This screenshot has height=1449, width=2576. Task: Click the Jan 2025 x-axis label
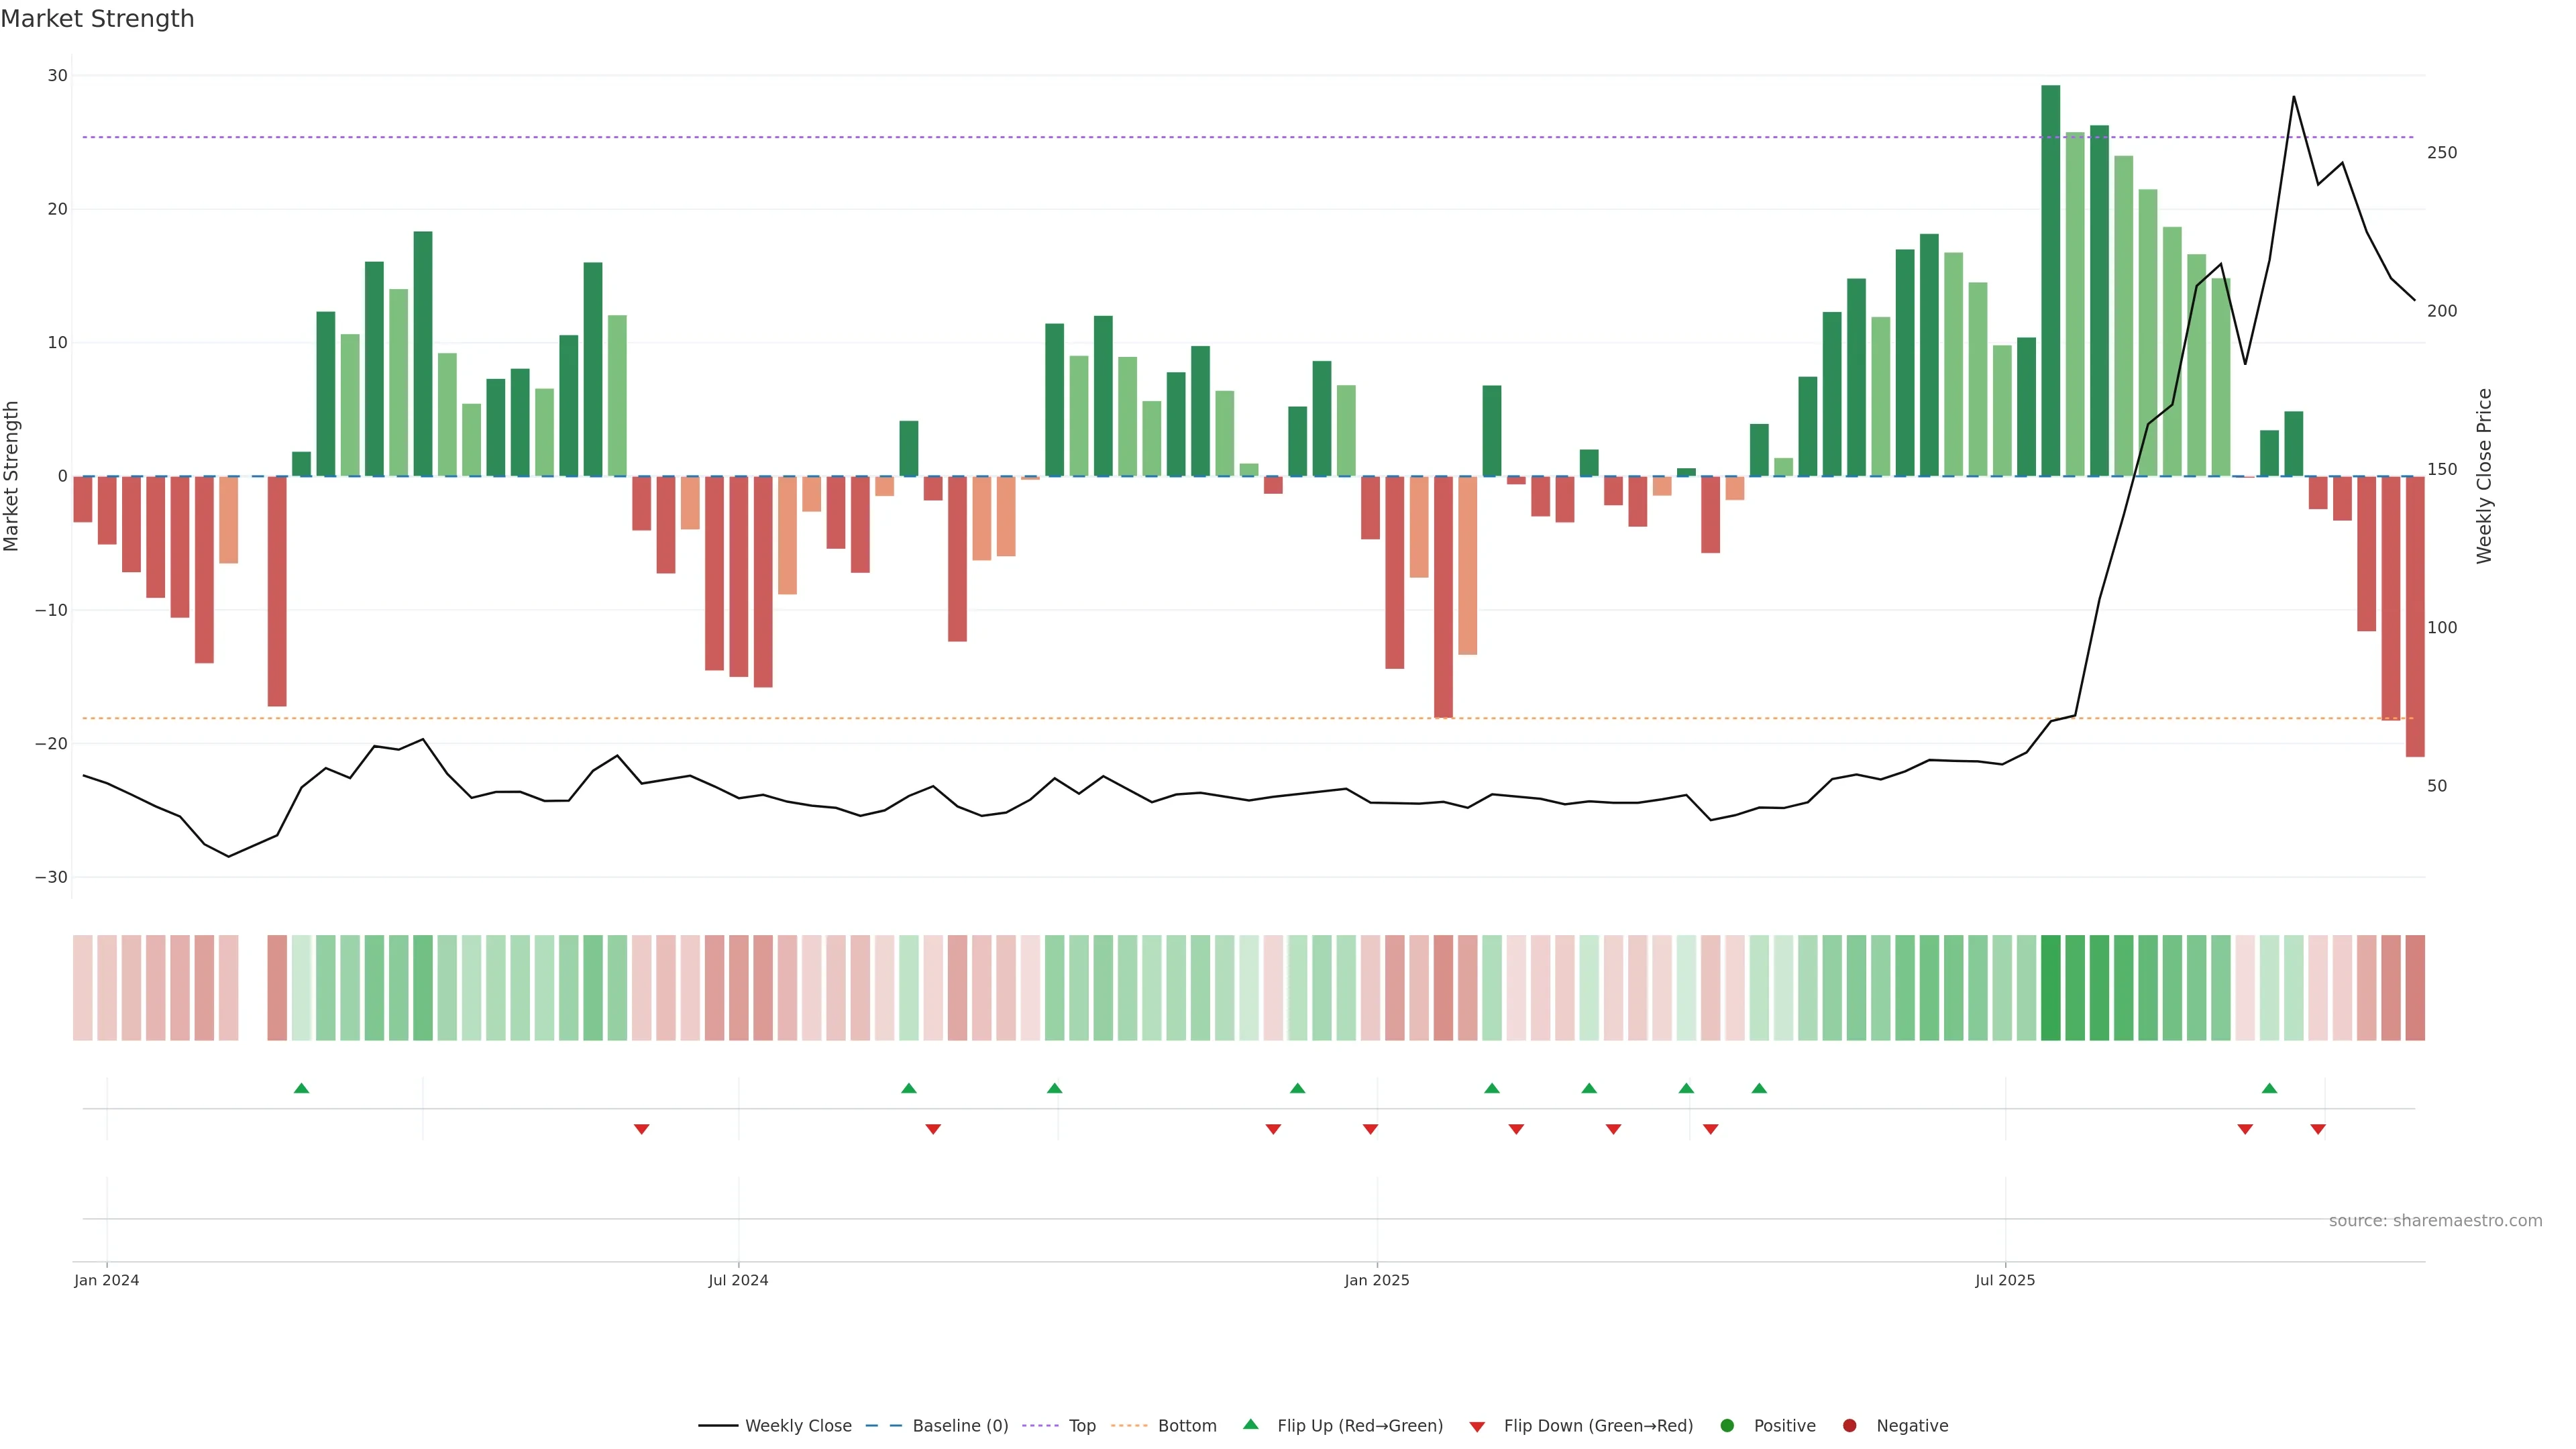pyautogui.click(x=1377, y=1280)
